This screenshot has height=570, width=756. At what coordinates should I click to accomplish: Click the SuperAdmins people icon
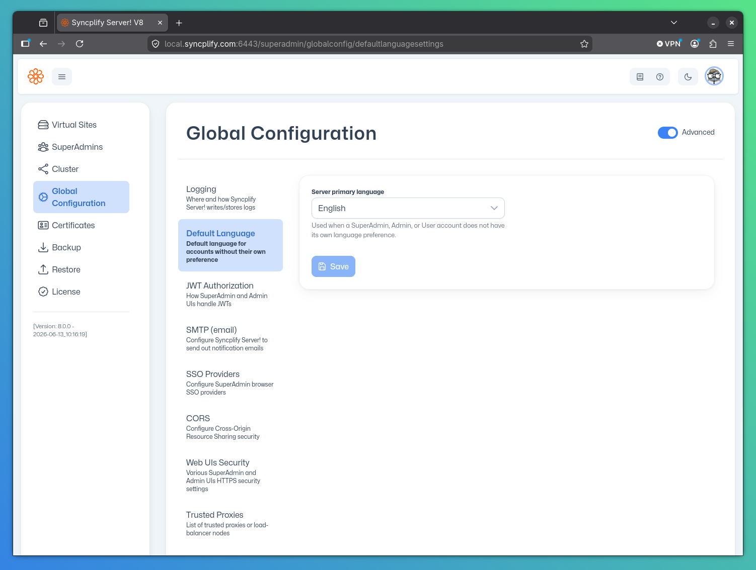pyautogui.click(x=43, y=147)
